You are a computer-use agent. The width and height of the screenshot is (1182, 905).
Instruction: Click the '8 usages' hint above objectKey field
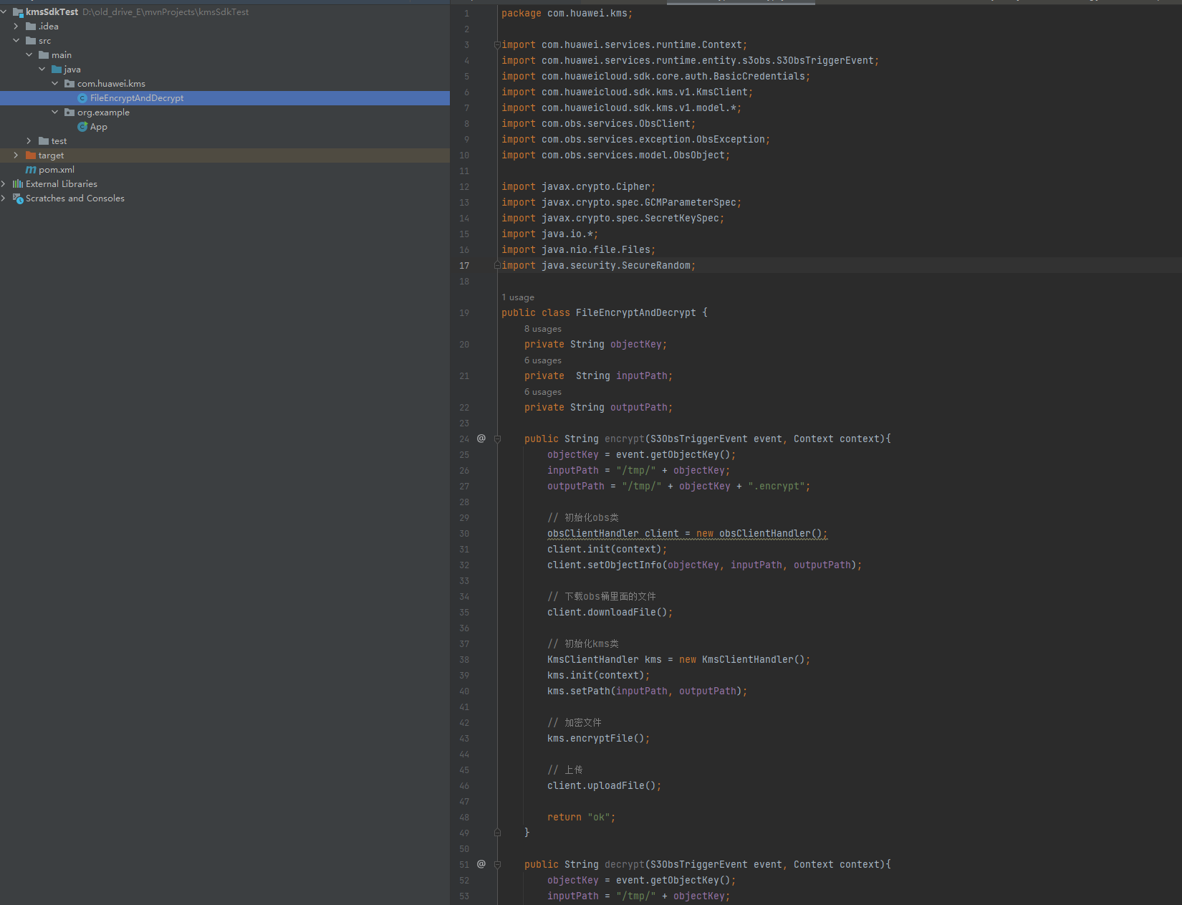[542, 329]
